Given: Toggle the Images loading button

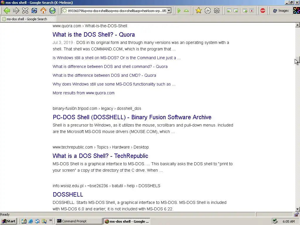Looking at the screenshot, I should point(281,11).
